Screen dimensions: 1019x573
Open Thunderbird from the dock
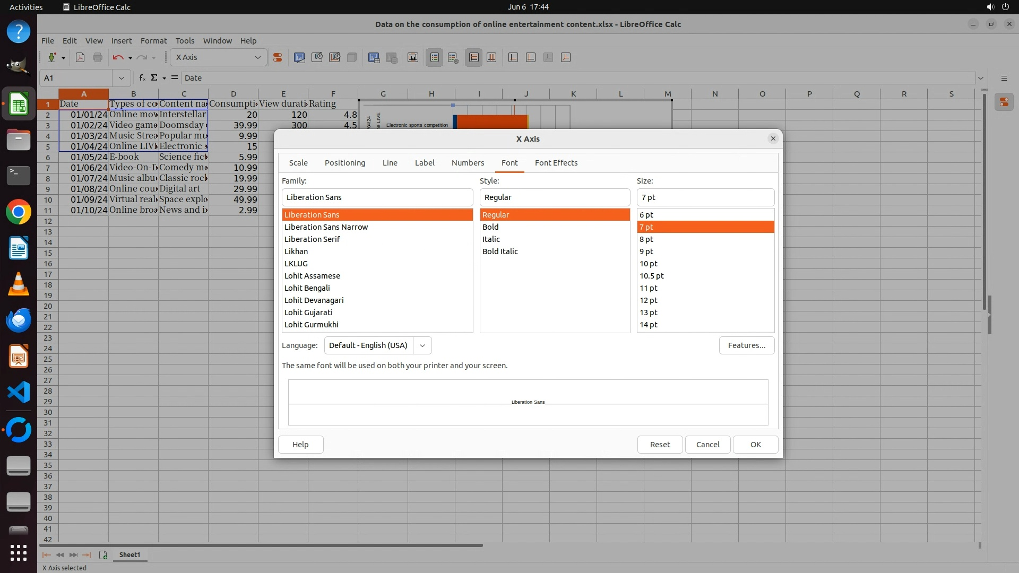coord(19,320)
